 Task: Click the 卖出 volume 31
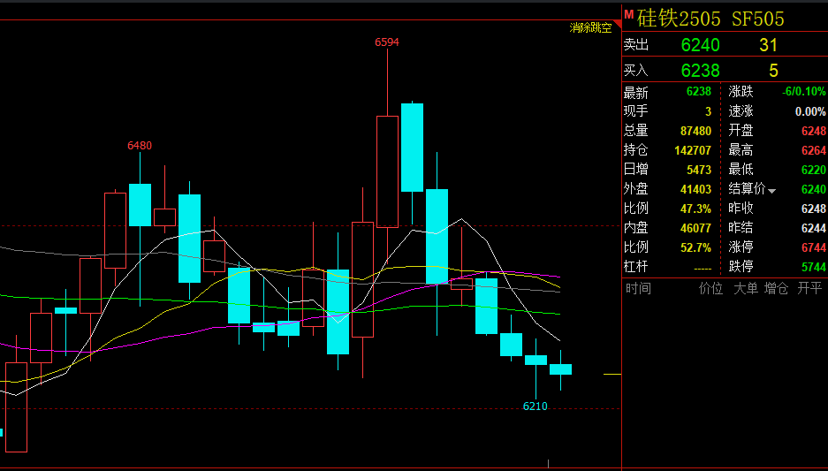coord(768,45)
